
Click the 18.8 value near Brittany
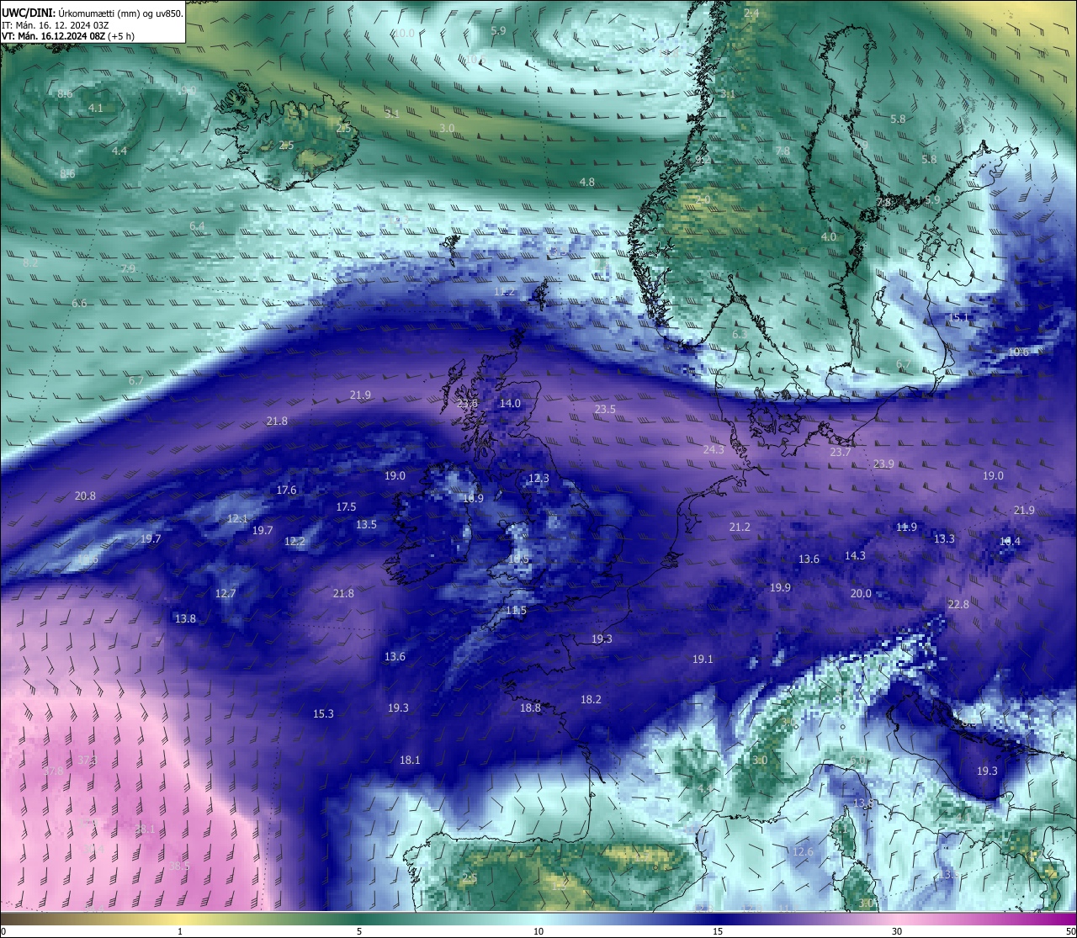(530, 707)
